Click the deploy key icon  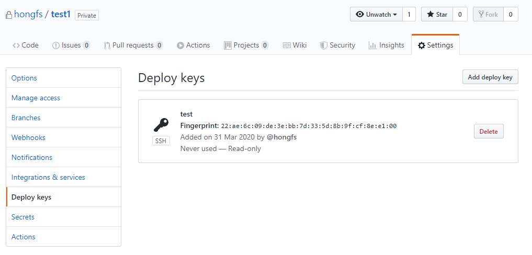click(x=161, y=125)
